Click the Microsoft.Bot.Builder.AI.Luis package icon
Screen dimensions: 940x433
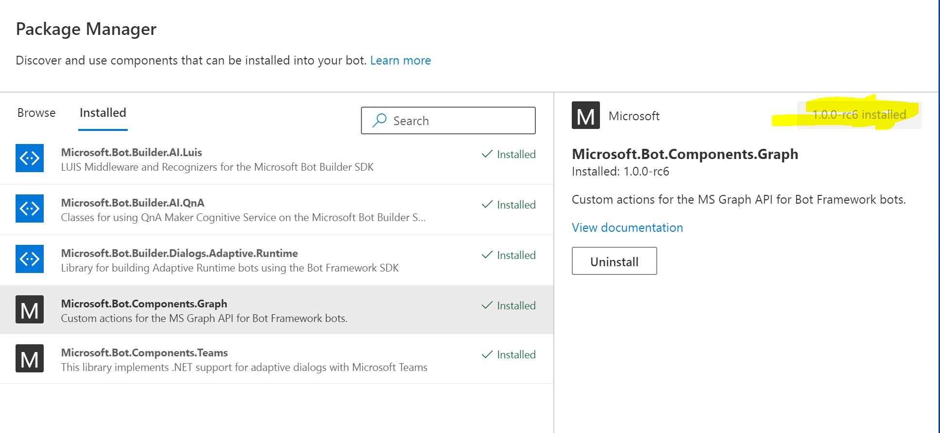tap(30, 158)
